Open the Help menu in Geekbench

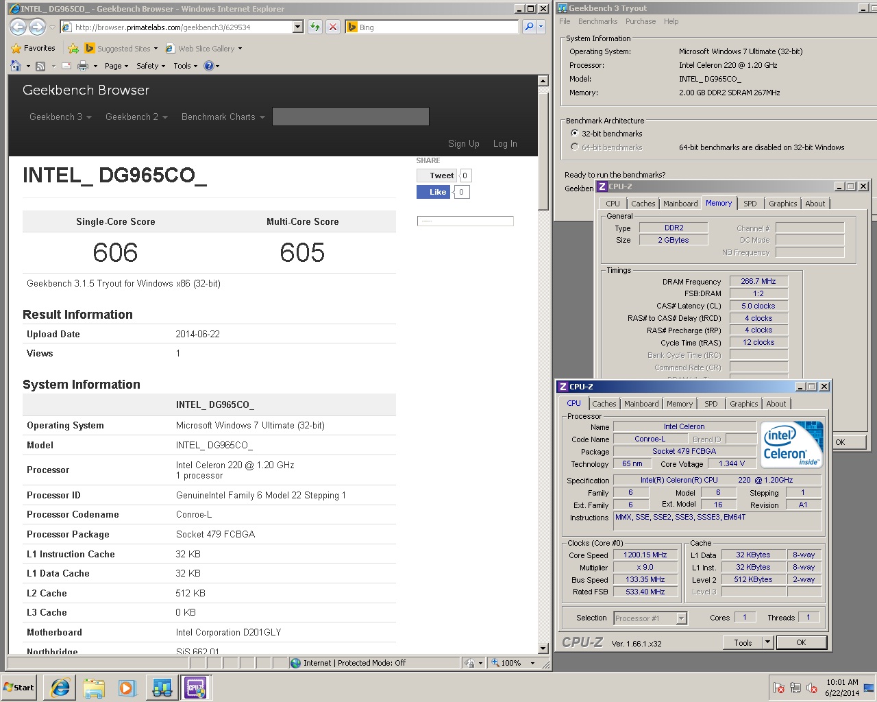[x=671, y=21]
